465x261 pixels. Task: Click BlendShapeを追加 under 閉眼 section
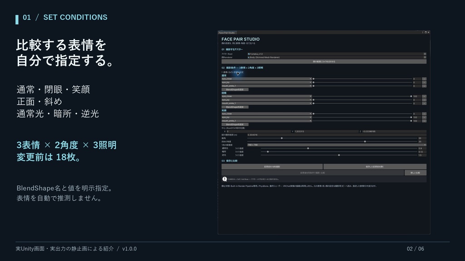click(235, 107)
